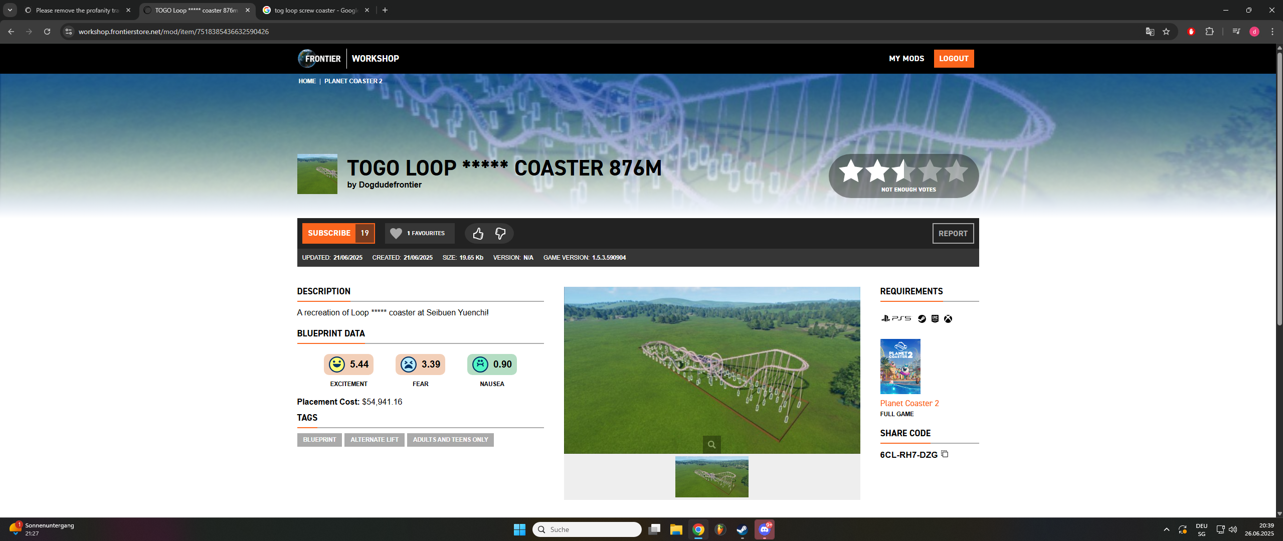Click the browser address bar URL

click(173, 32)
